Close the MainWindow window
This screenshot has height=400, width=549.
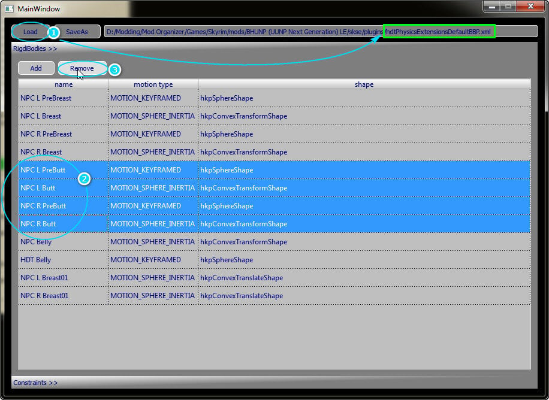530,7
